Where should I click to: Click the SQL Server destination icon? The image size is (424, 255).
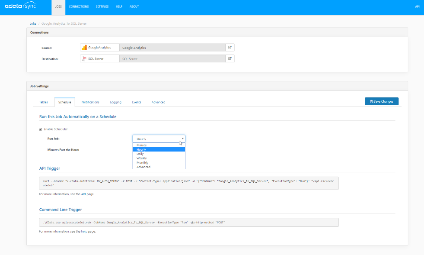tap(84, 58)
